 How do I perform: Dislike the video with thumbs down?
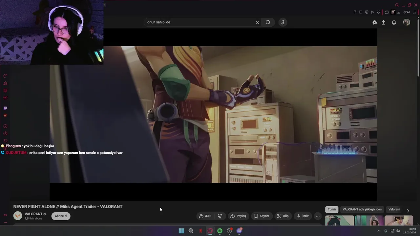(220, 216)
